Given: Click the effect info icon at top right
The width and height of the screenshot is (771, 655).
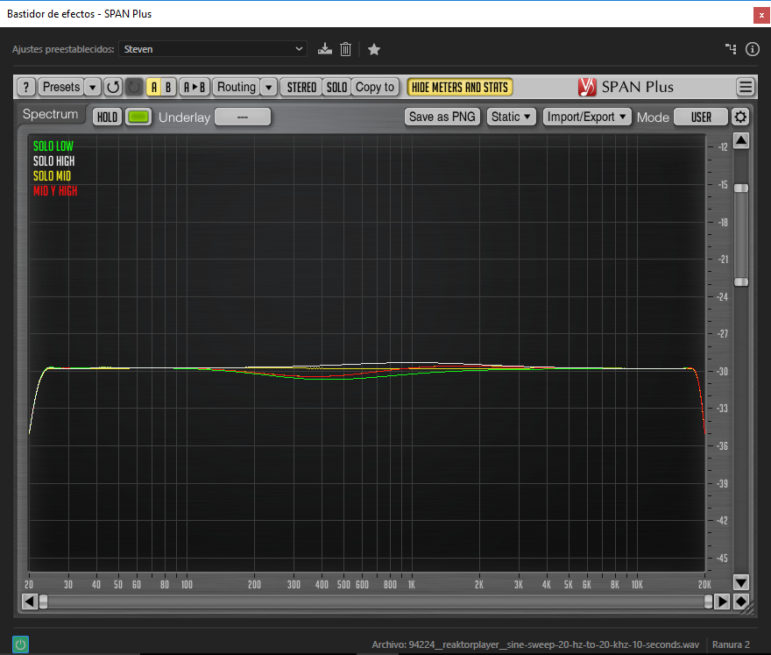Looking at the screenshot, I should [x=752, y=49].
